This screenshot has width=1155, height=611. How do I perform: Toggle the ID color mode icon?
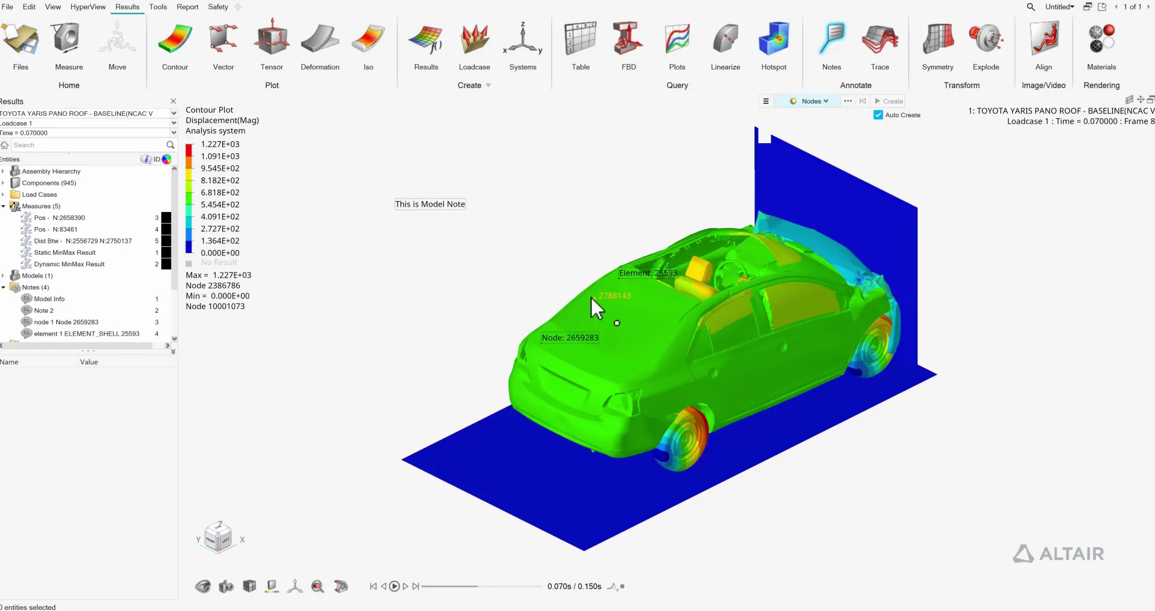pos(167,159)
